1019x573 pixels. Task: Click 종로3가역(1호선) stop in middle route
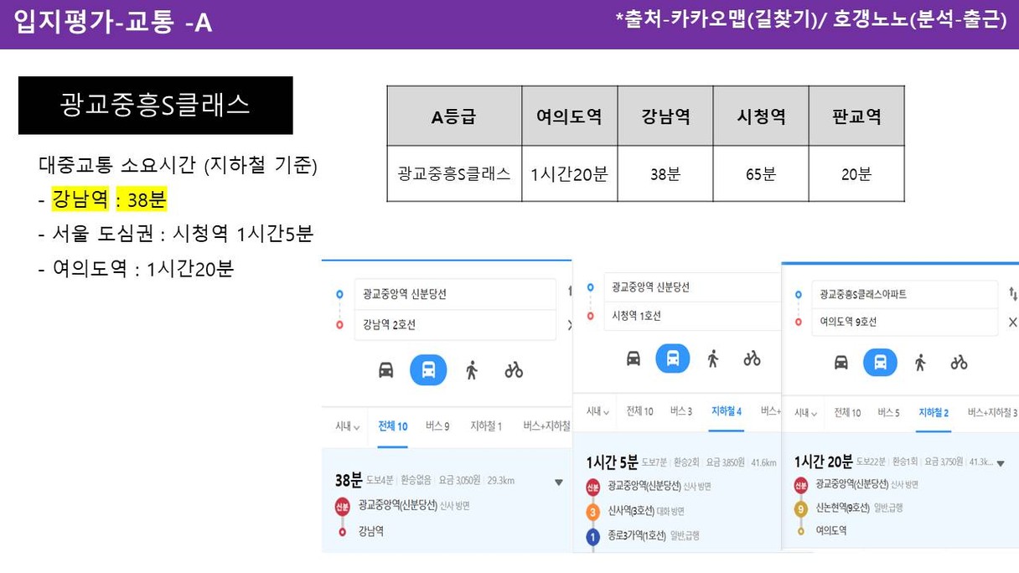tap(637, 535)
